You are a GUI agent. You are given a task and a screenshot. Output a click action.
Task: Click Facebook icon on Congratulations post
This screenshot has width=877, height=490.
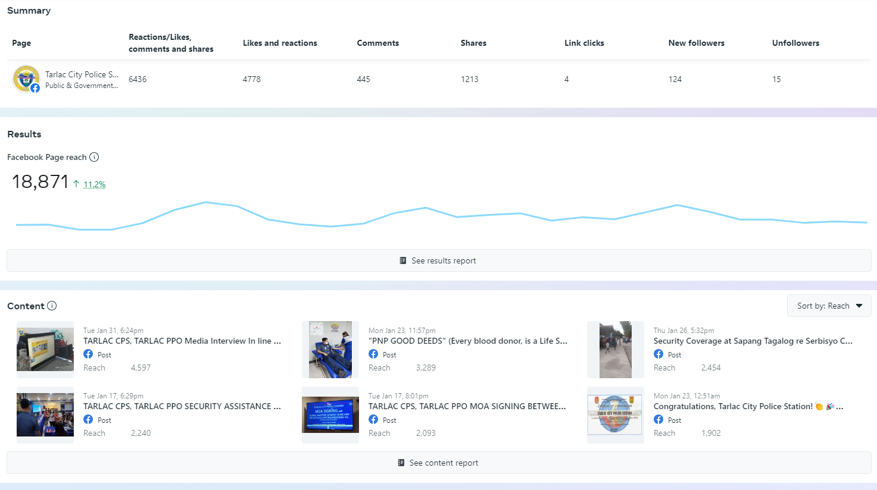658,419
